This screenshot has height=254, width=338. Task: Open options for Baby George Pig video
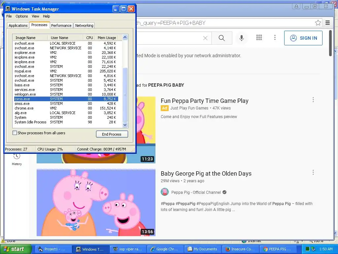(x=313, y=172)
